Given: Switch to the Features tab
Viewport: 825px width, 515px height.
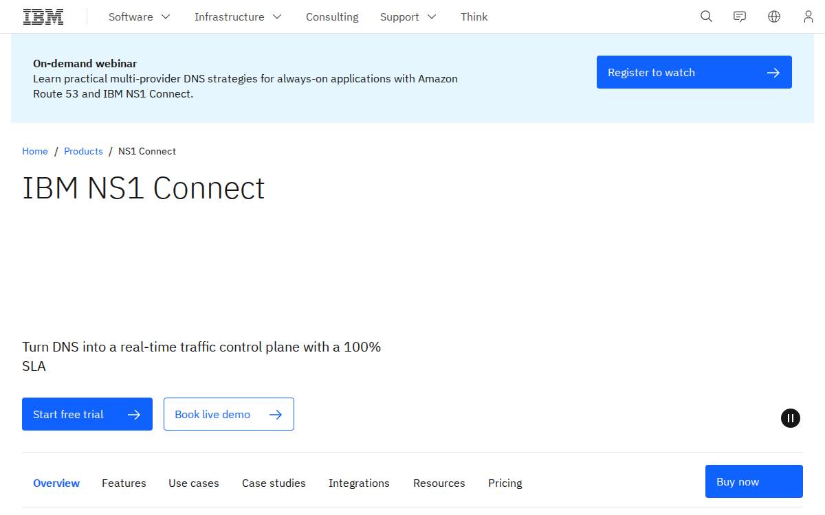Looking at the screenshot, I should pyautogui.click(x=124, y=483).
